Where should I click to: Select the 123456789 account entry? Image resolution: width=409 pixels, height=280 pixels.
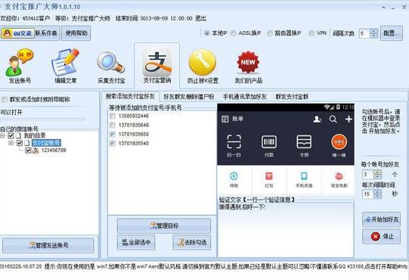[x=54, y=151]
